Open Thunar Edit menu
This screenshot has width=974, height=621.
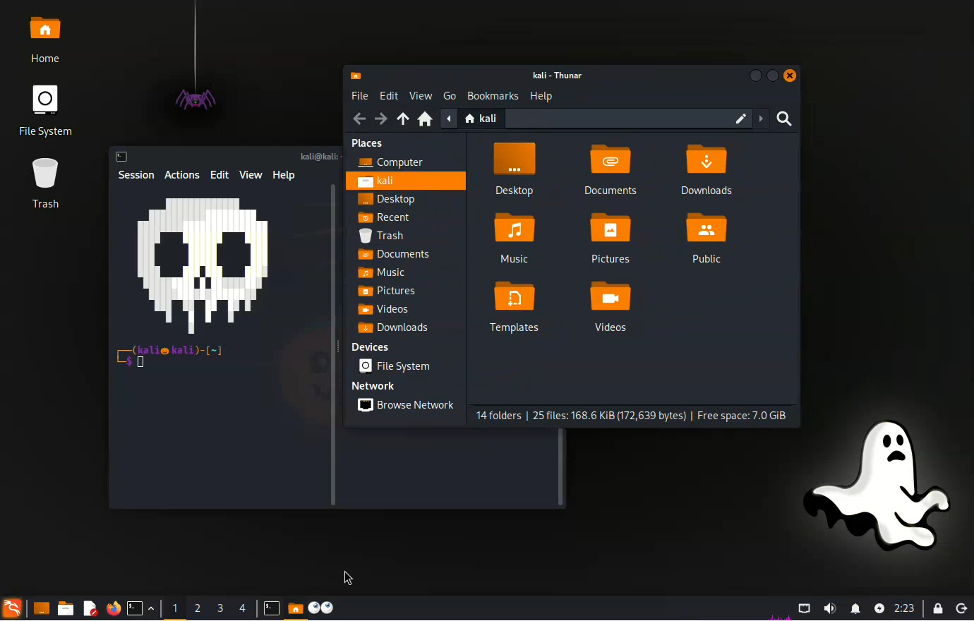(x=389, y=96)
